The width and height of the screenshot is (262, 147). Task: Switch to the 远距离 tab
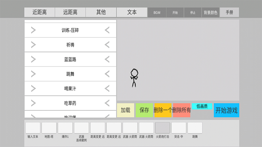(70, 13)
